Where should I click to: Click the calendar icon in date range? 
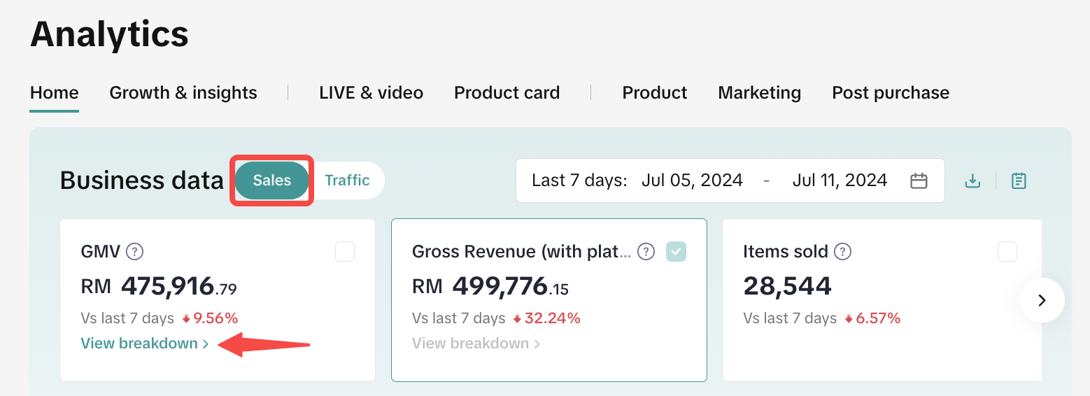(x=919, y=181)
